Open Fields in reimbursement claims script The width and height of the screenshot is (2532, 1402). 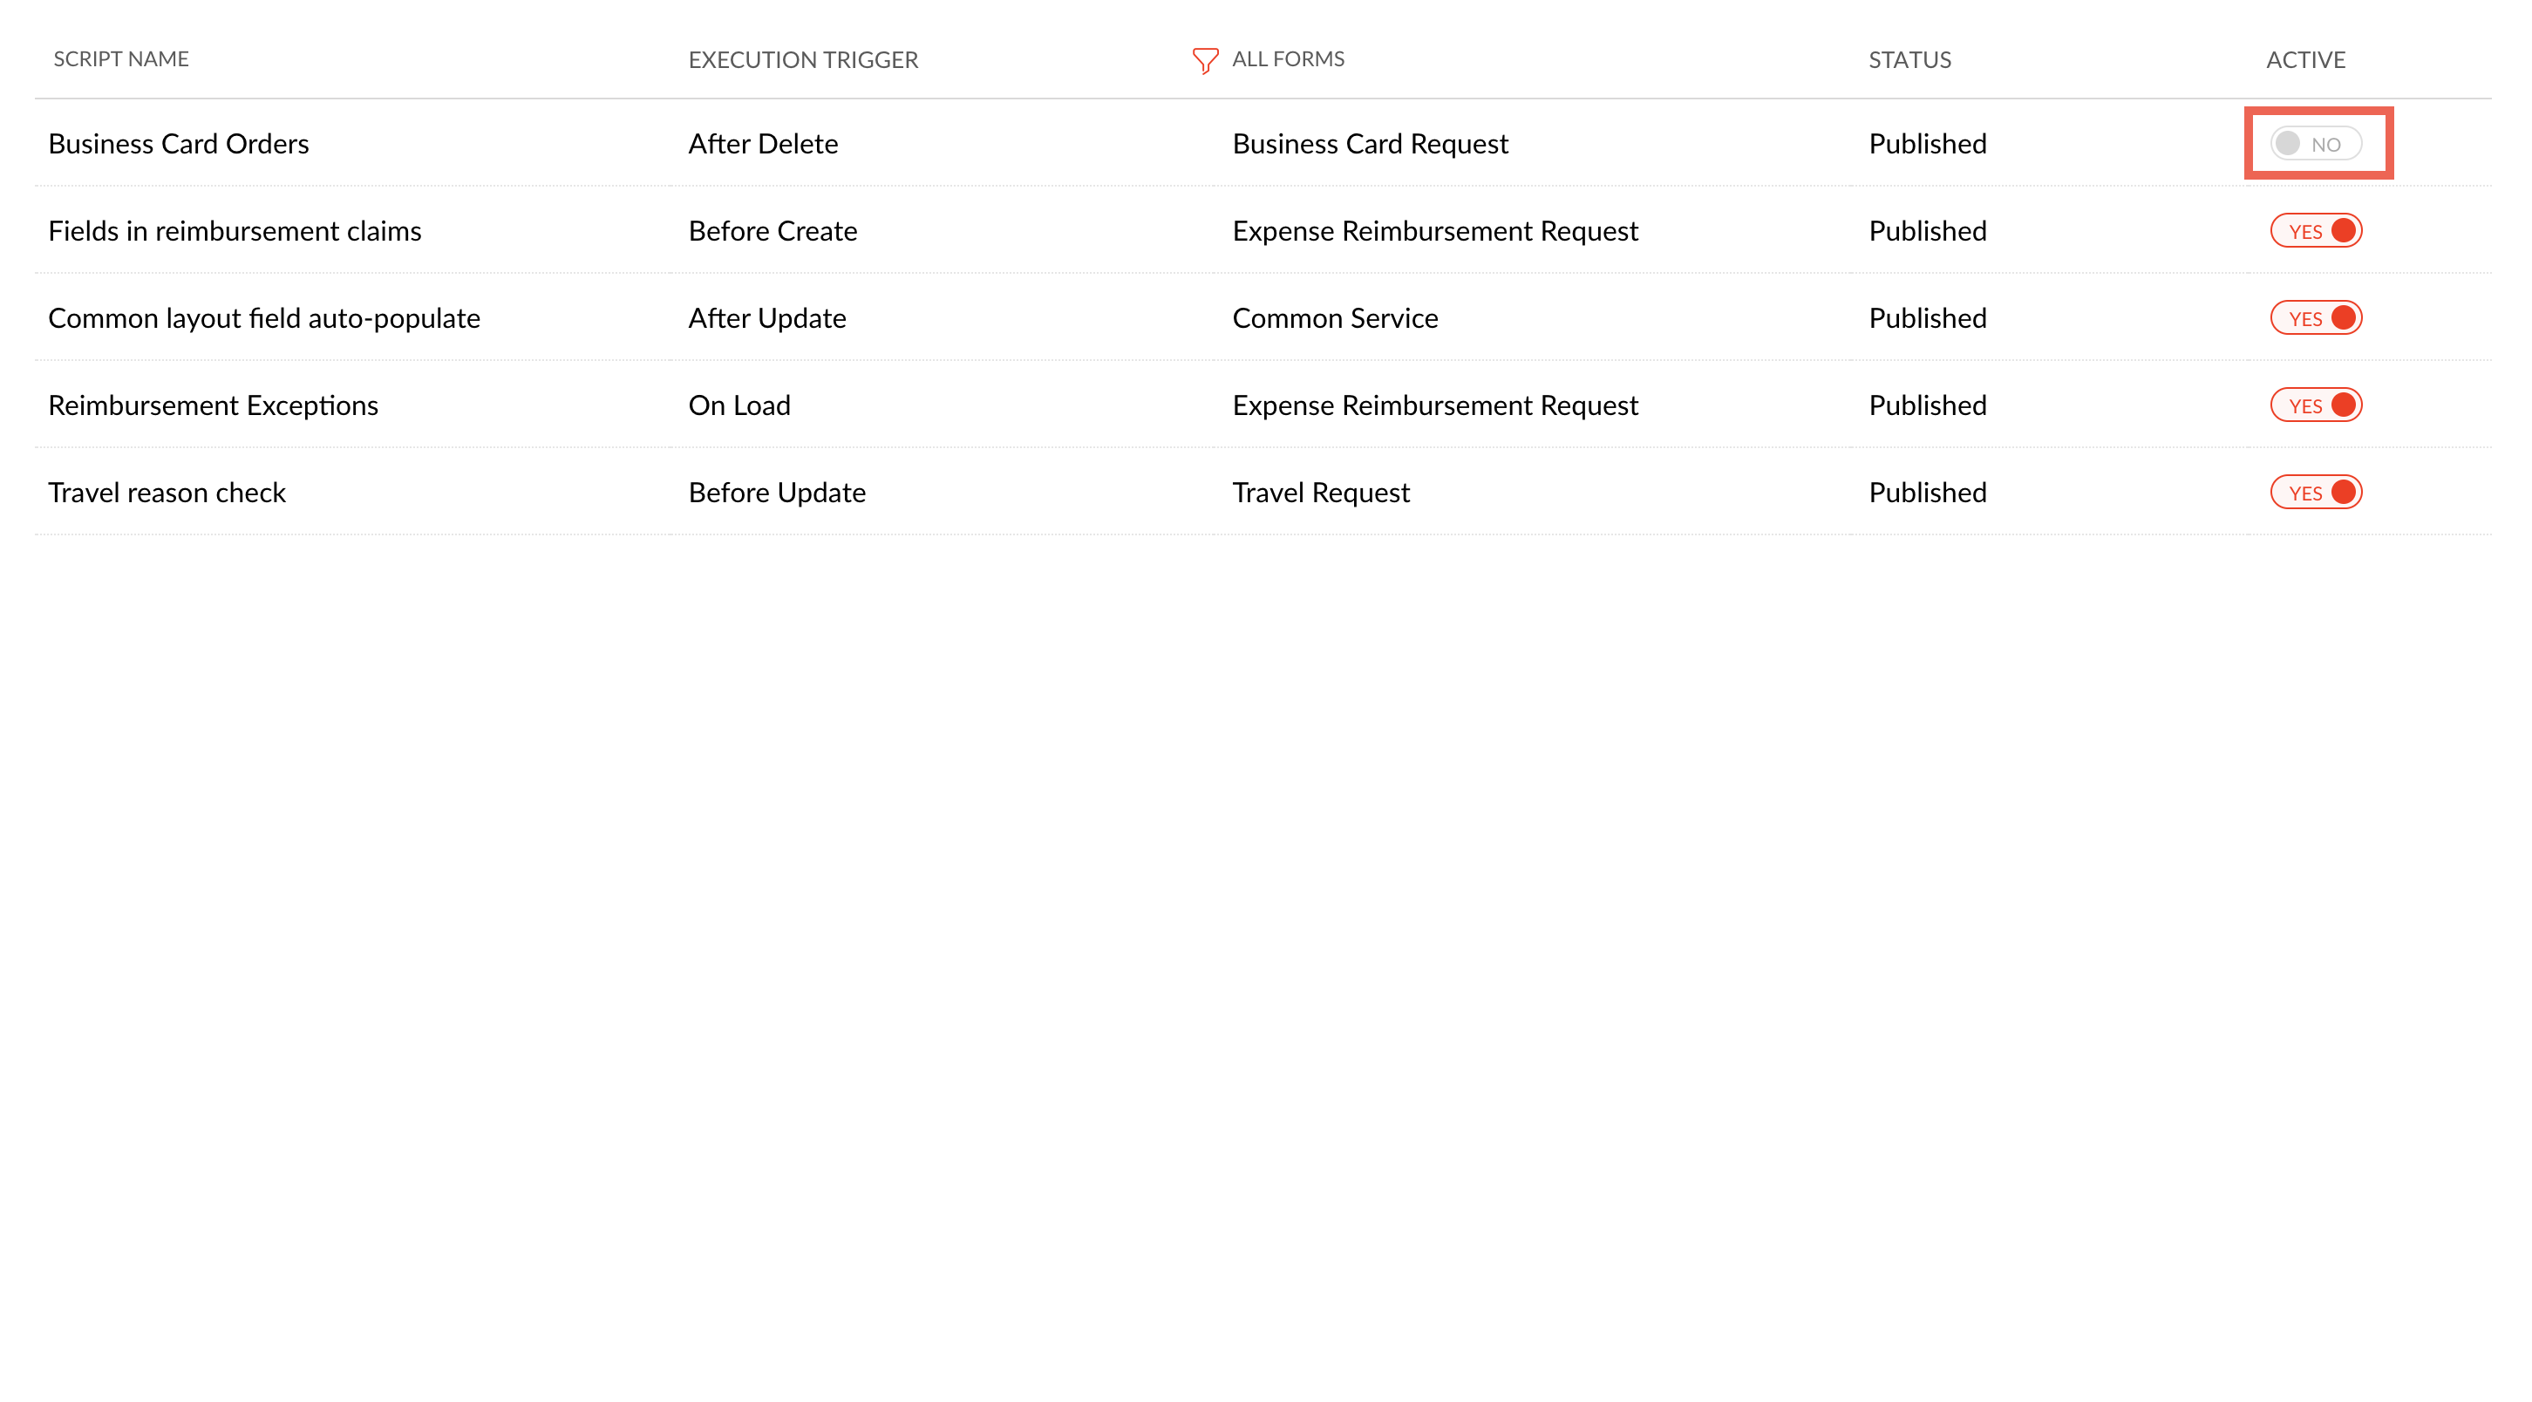(x=234, y=231)
